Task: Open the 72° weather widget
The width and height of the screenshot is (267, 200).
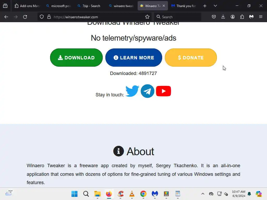Action: [x=9, y=193]
